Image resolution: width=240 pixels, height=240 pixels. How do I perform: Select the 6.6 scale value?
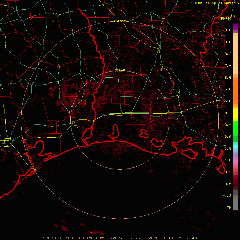click(228, 77)
